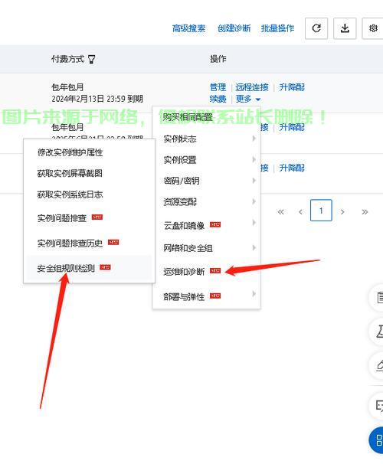The image size is (383, 464).
Task: Expand 实例设置 submenu
Action: (x=206, y=160)
